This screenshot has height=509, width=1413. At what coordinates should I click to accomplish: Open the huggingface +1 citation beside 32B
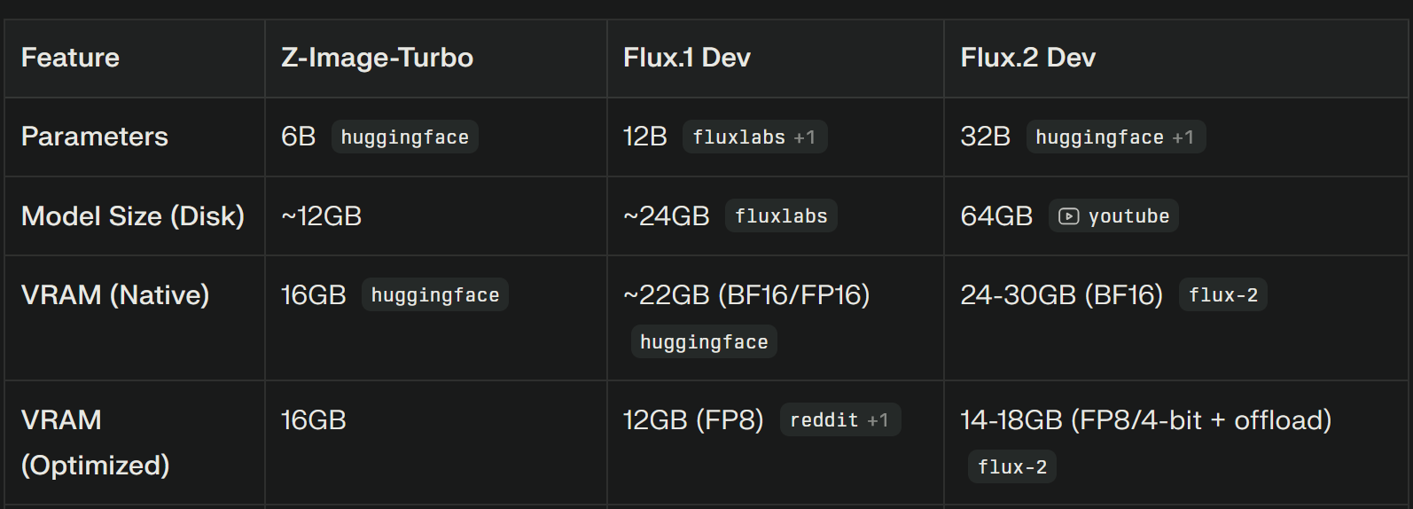click(1116, 137)
